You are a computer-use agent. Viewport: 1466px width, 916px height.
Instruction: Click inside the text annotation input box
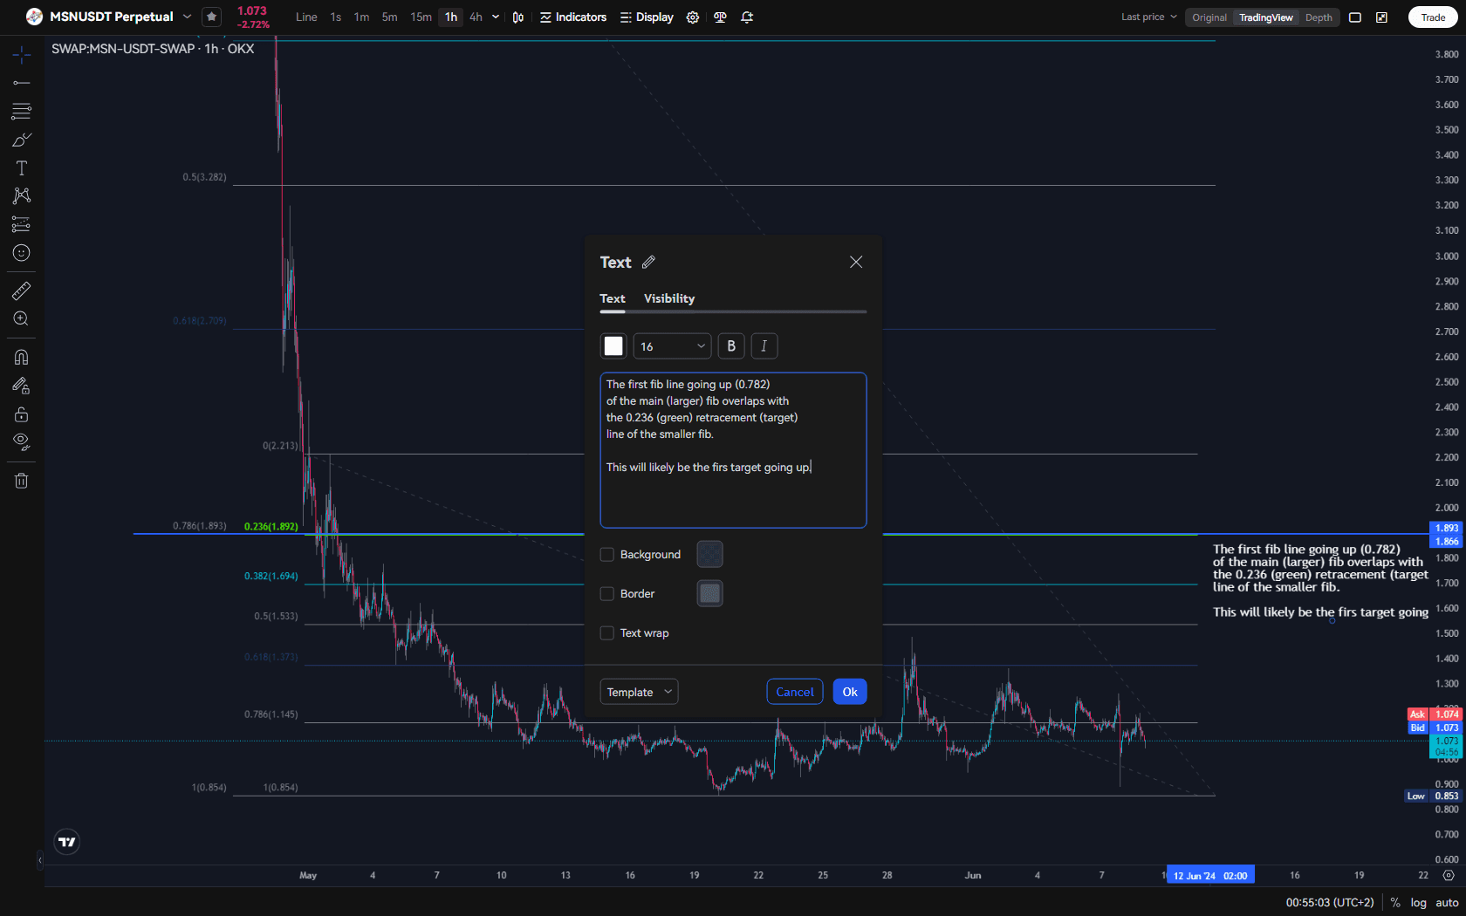(733, 450)
